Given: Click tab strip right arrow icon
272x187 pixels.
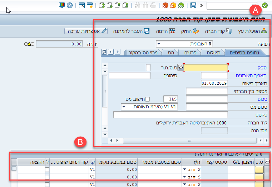Looking at the screenshot, I should click(118, 52).
